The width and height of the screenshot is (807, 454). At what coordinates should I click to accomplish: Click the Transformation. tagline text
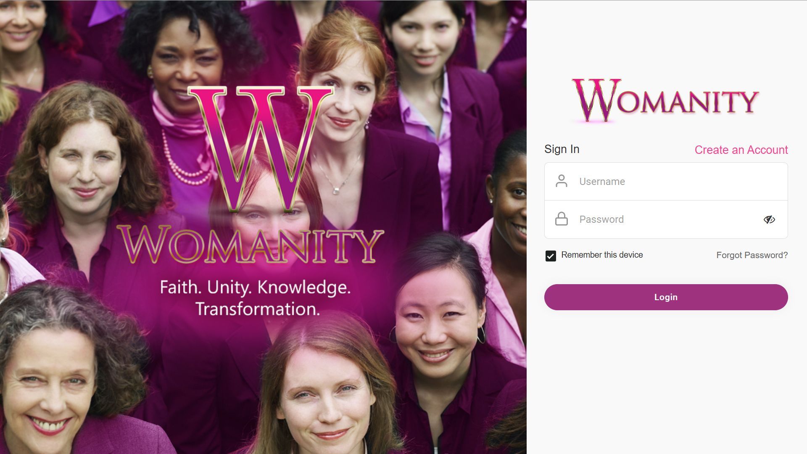click(x=258, y=309)
